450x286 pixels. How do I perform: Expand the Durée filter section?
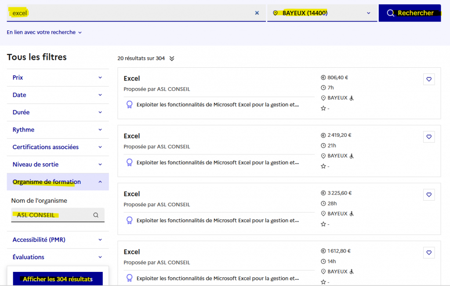[x=58, y=112]
